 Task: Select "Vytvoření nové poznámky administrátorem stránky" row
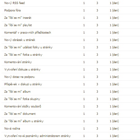pyautogui.click(x=71, y=136)
